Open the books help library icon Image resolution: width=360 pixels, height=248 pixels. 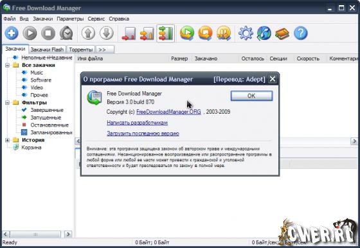pos(282,33)
